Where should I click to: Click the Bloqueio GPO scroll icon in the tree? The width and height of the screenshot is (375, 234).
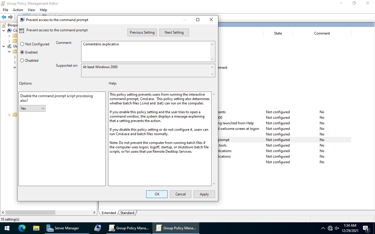(4, 25)
